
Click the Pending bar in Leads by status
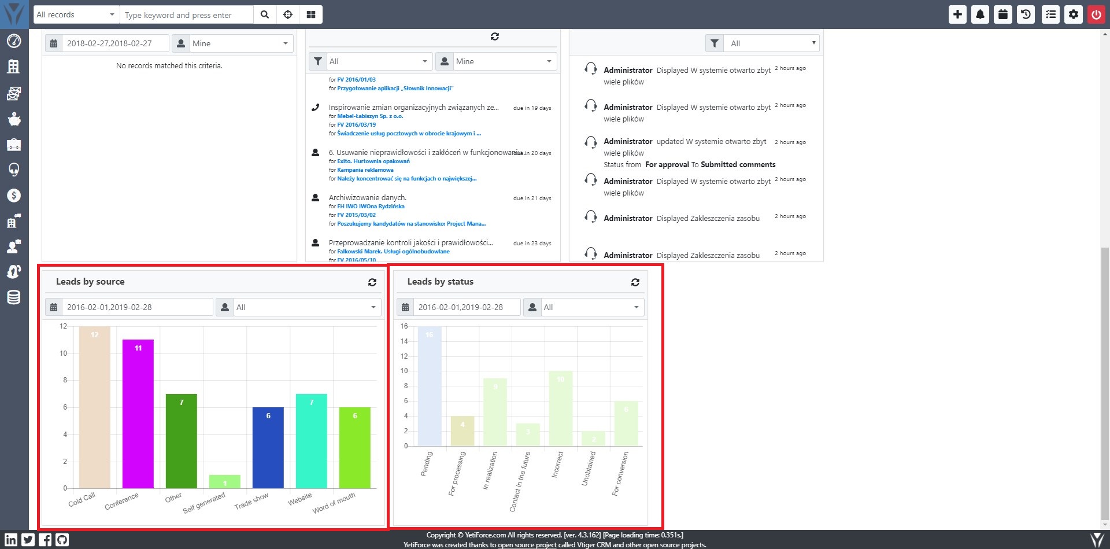(430, 386)
